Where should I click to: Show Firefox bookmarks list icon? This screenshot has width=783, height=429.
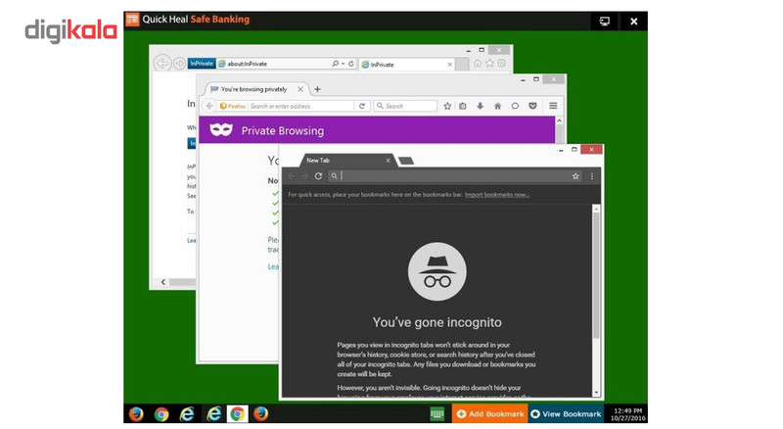463,106
